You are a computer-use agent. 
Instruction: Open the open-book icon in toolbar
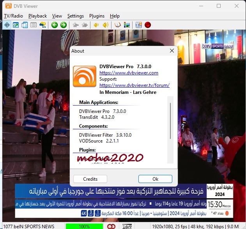coord(118,25)
